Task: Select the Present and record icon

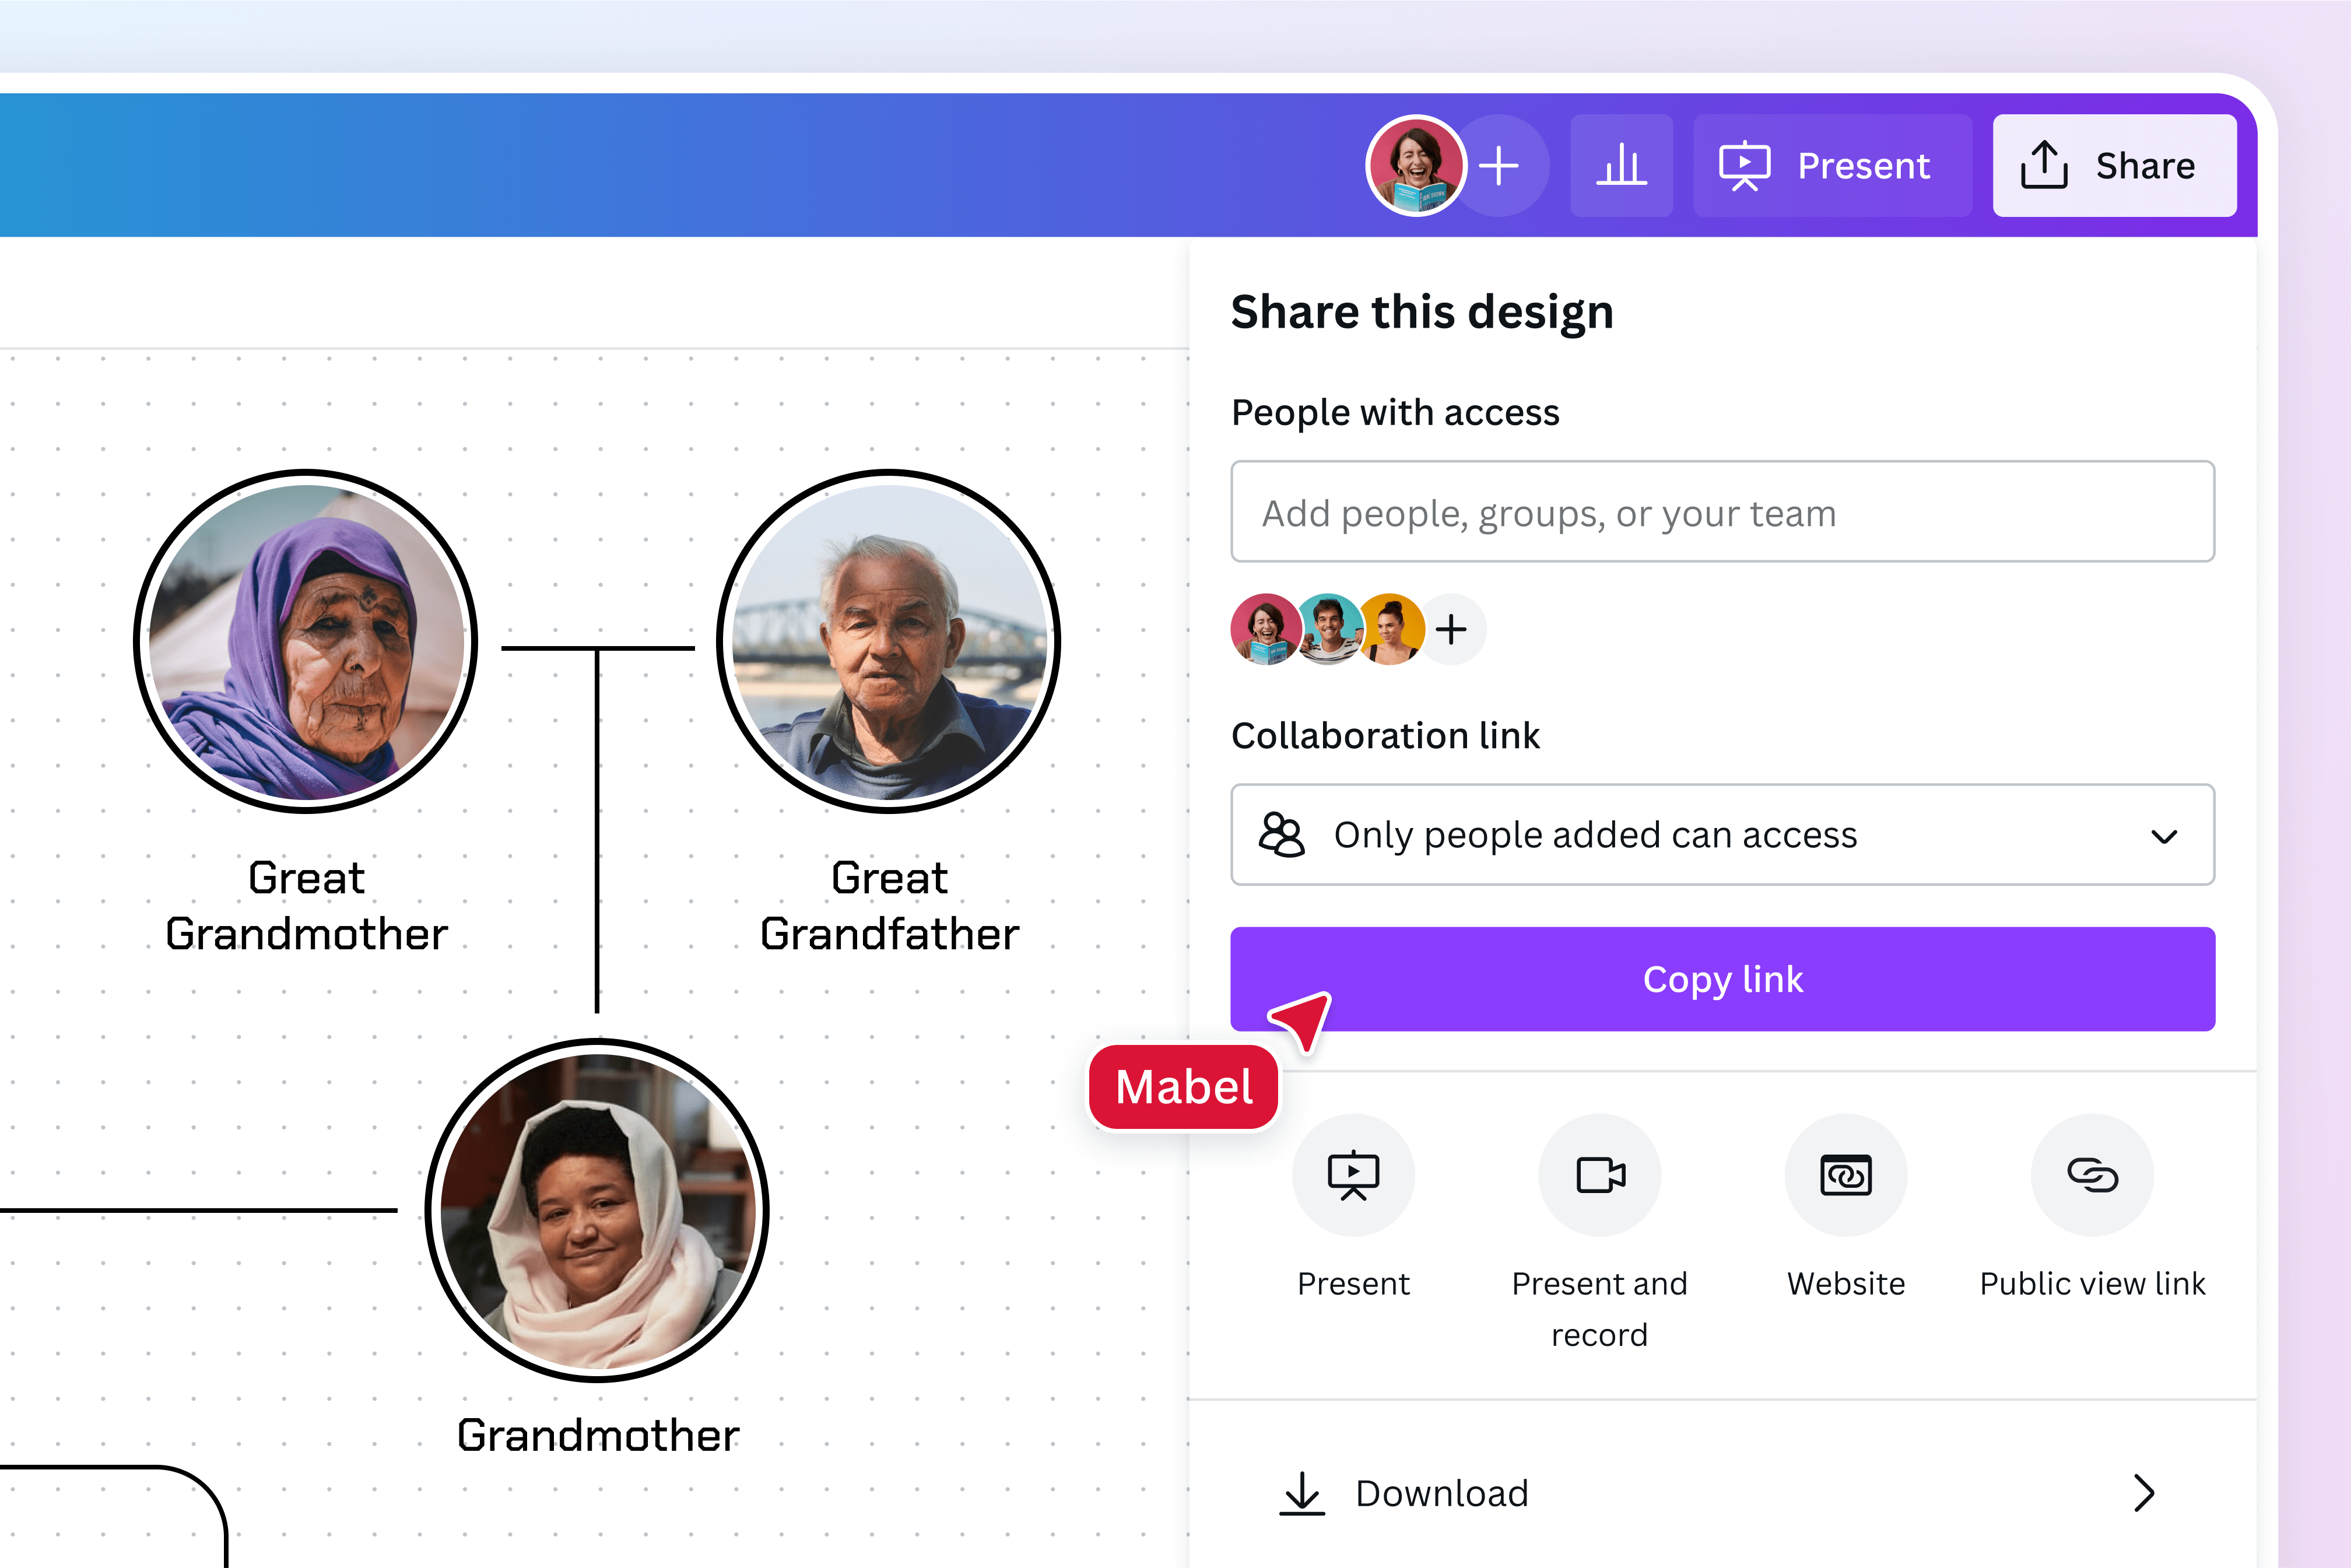Action: pyautogui.click(x=1599, y=1175)
